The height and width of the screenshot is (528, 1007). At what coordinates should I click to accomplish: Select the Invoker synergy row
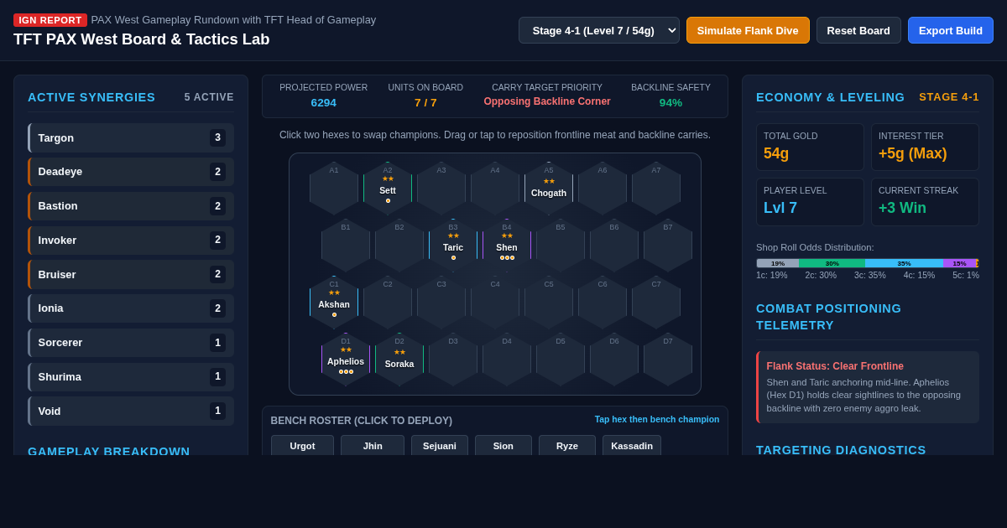pos(131,240)
